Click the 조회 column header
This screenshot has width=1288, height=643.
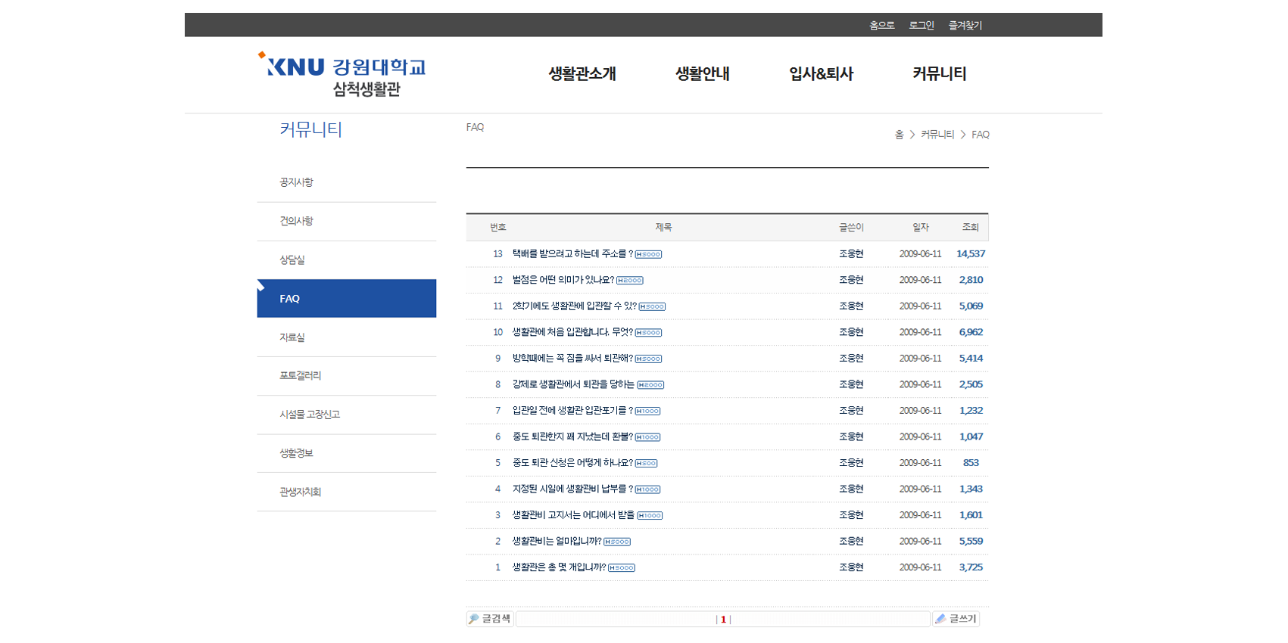point(971,227)
